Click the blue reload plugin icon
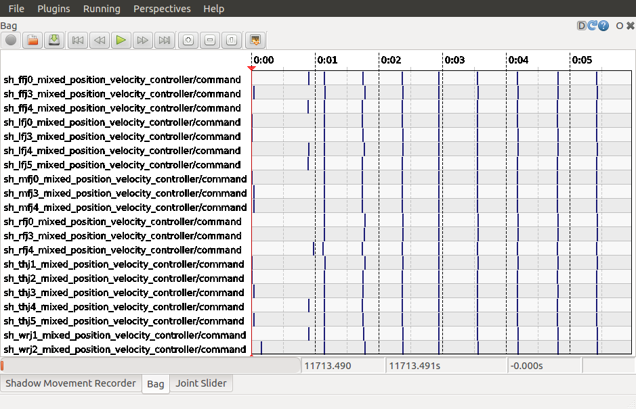Viewport: 636px width, 409px height. (592, 26)
